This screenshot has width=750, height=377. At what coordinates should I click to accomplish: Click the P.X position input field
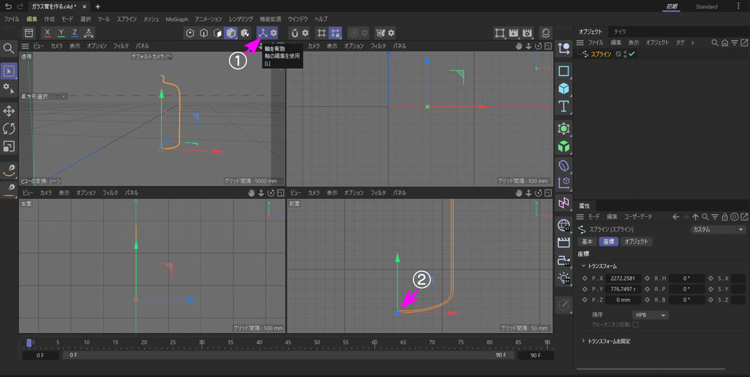click(x=622, y=279)
